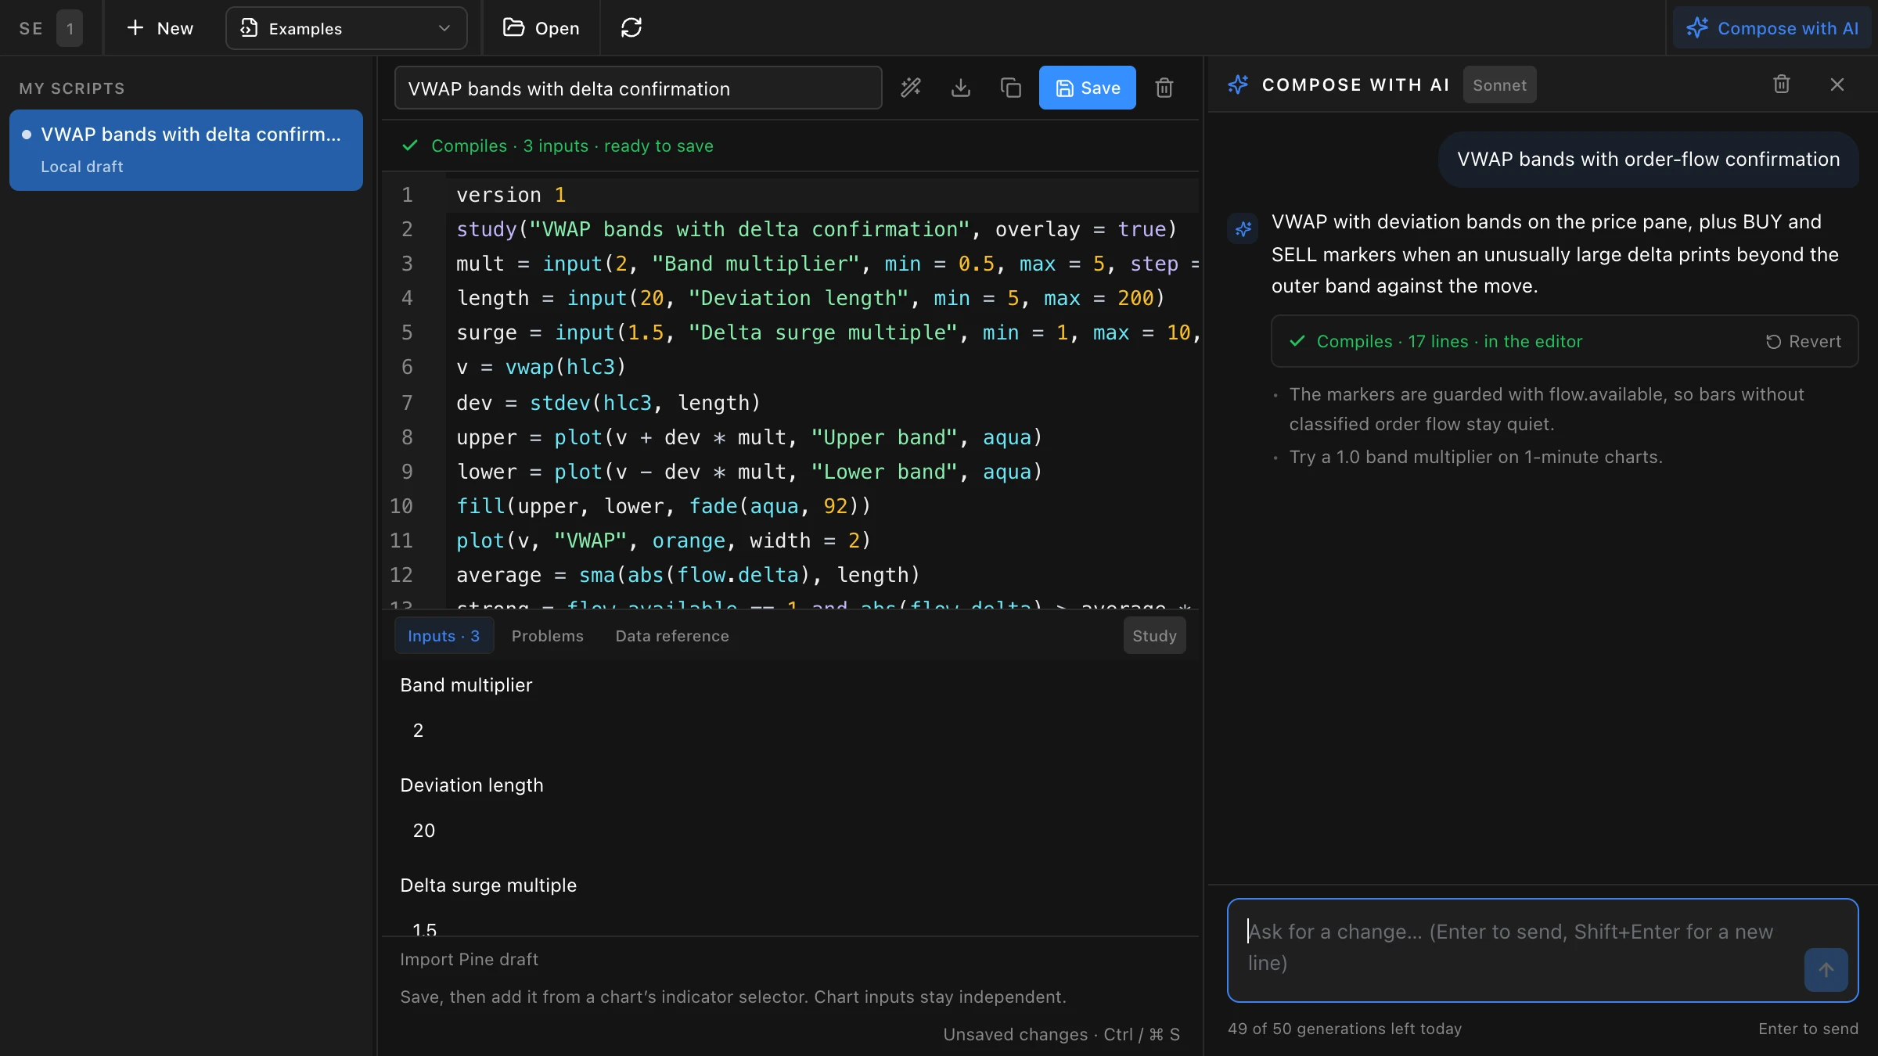This screenshot has width=1878, height=1056.
Task: Send the prompt with the arrow button
Action: (1826, 970)
